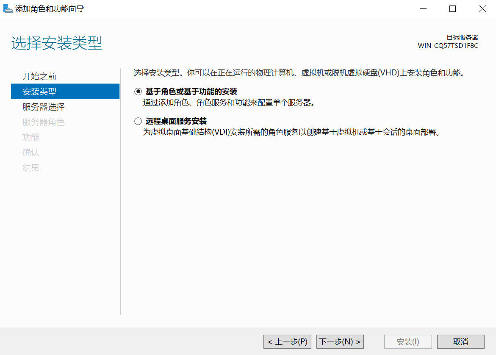Click the 下一步(N) button
The width and height of the screenshot is (496, 355).
[x=340, y=342]
